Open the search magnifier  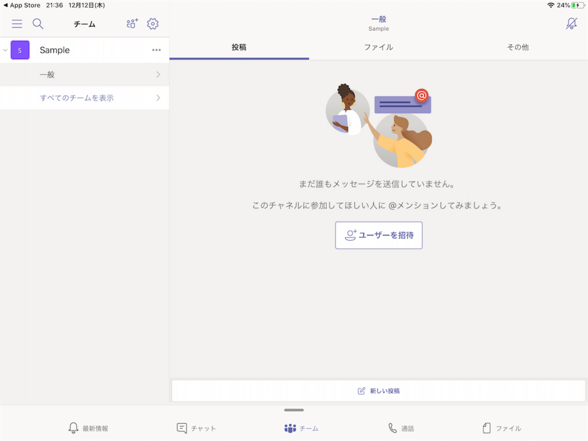tap(38, 24)
